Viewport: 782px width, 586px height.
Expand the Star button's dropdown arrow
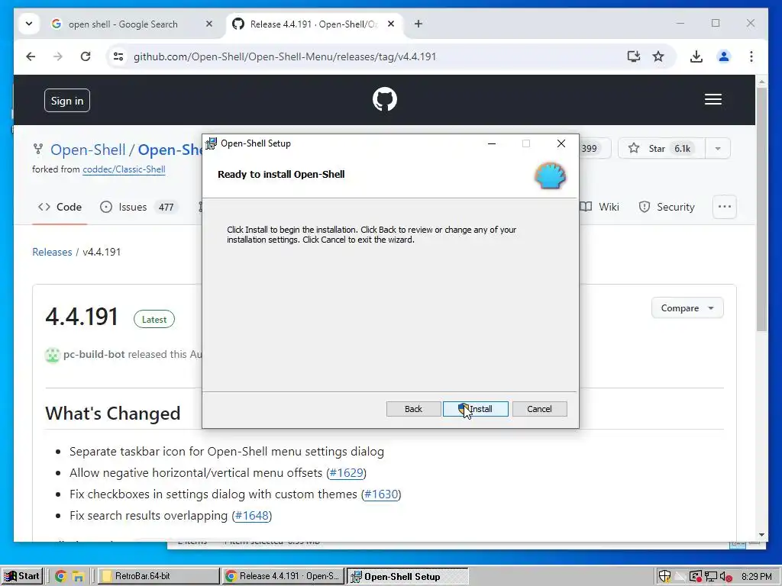coord(718,148)
